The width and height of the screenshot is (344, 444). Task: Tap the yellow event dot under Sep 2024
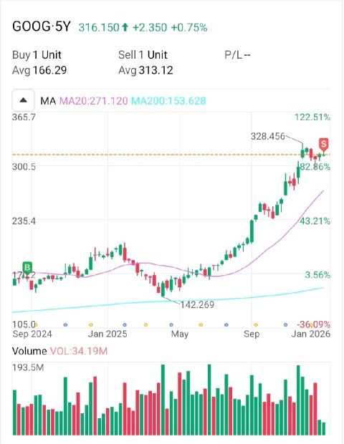tap(36, 325)
